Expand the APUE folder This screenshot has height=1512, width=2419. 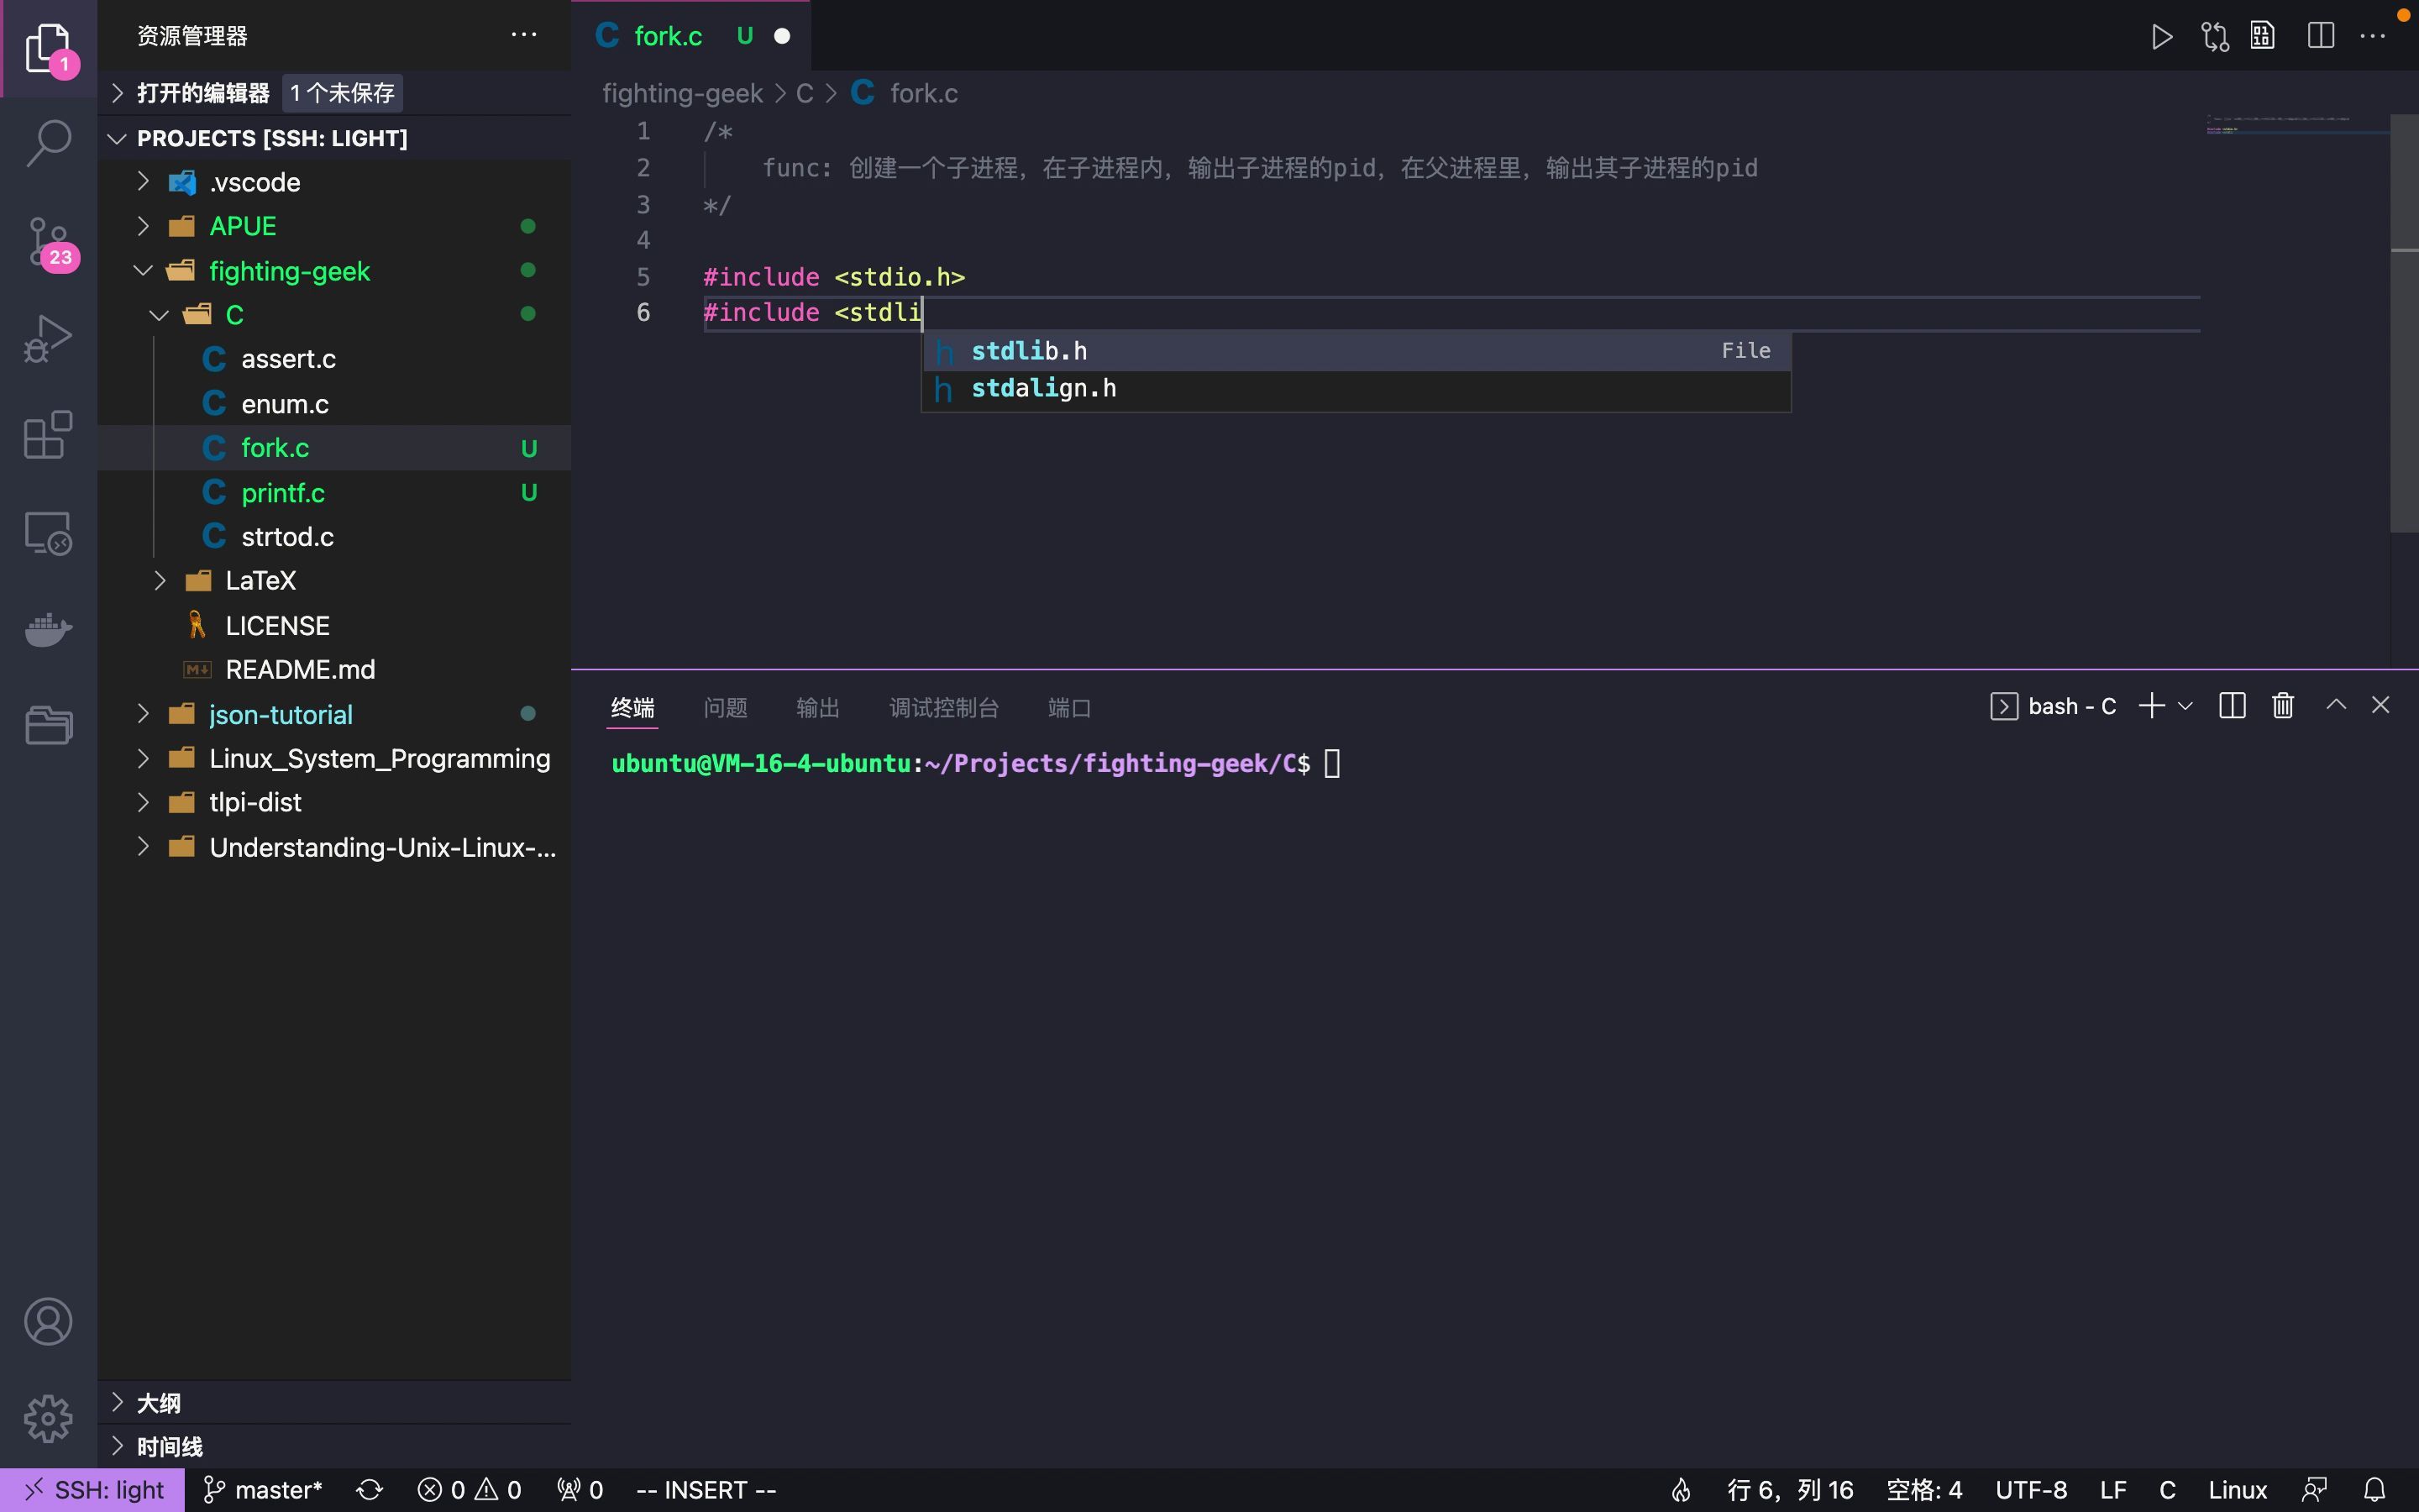tap(333, 226)
